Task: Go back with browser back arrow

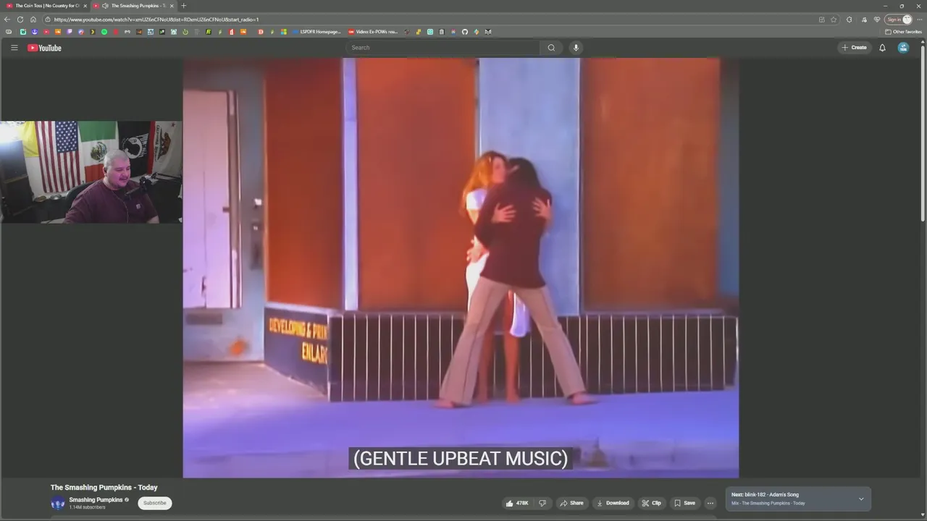Action: tap(8, 20)
